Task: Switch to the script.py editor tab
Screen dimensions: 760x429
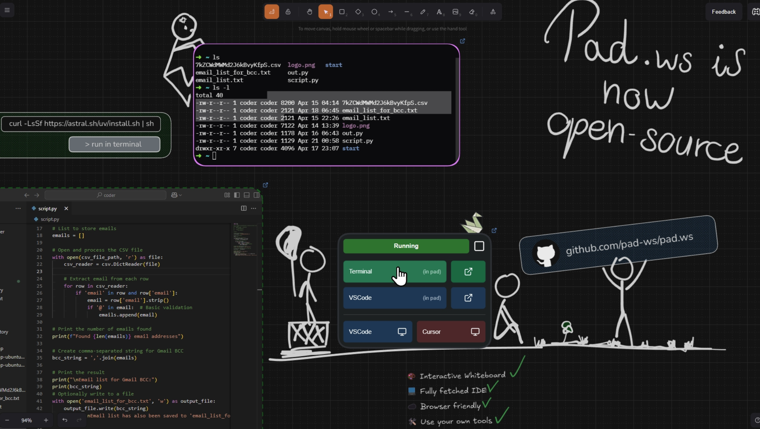Action: coord(47,208)
